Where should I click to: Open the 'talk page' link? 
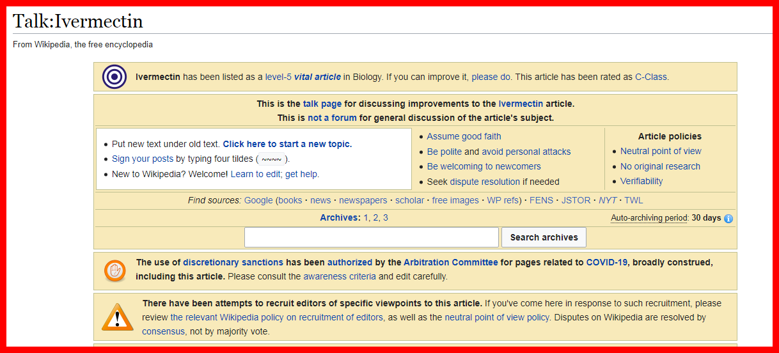(322, 104)
